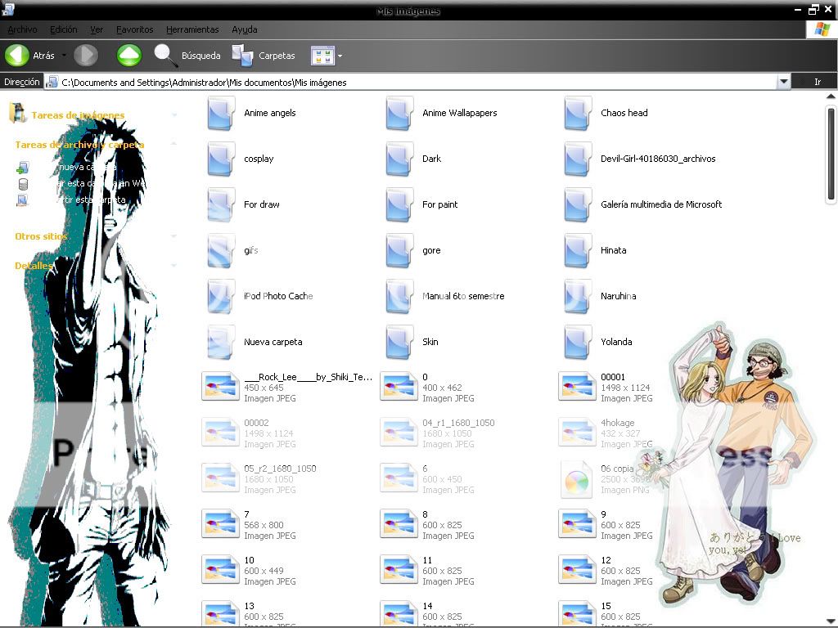Viewport: 838px width, 628px height.
Task: Click the Búsqueda toolbar label
Action: click(x=201, y=56)
